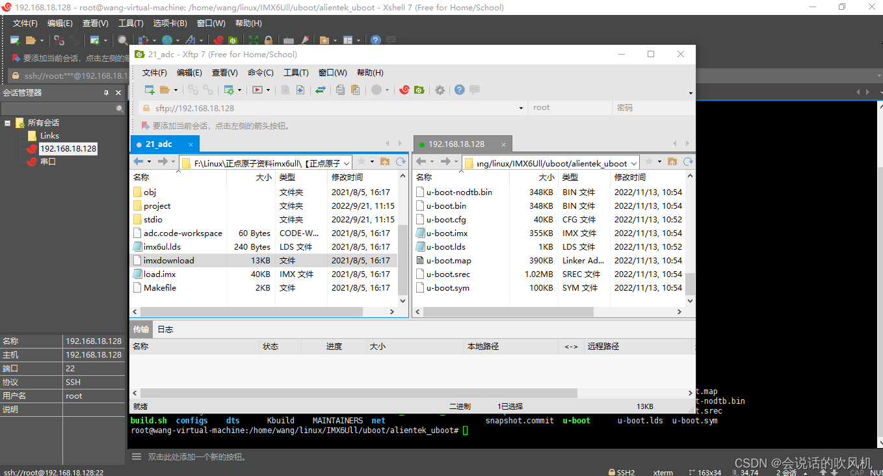Select the u-boot.imx file
The width and height of the screenshot is (883, 476).
447,233
